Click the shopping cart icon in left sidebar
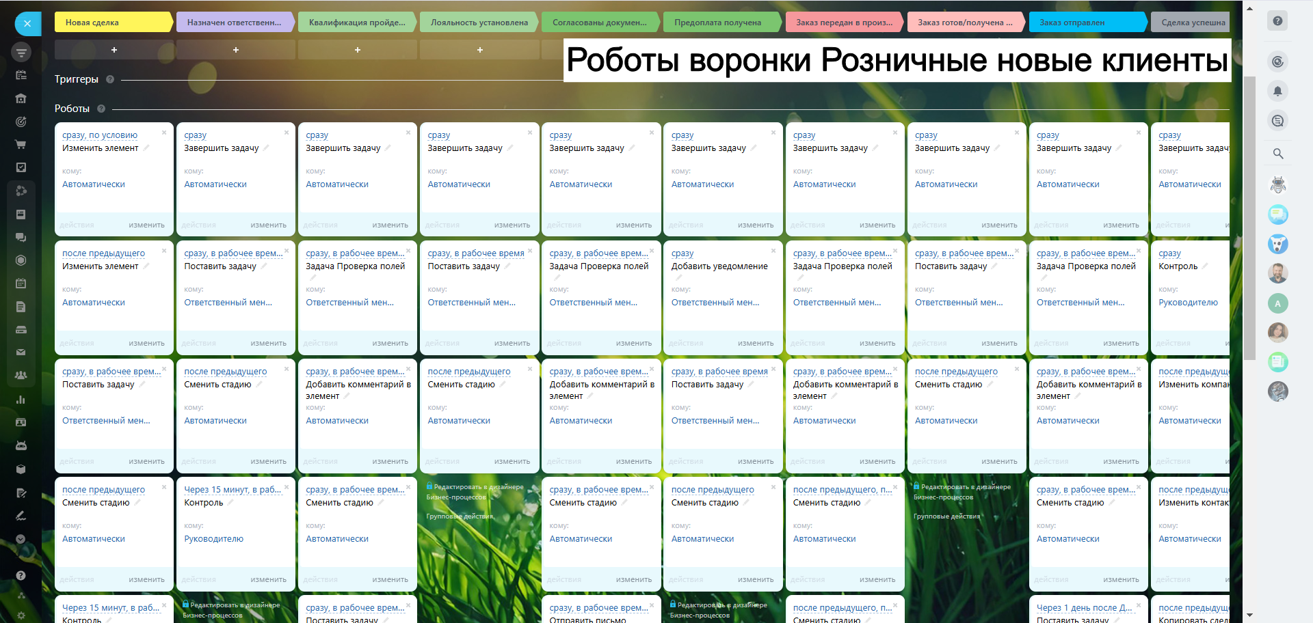1313x623 pixels. pos(21,145)
